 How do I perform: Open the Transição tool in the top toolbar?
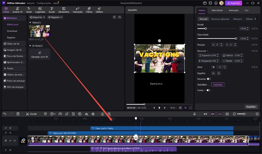[x=78, y=10]
